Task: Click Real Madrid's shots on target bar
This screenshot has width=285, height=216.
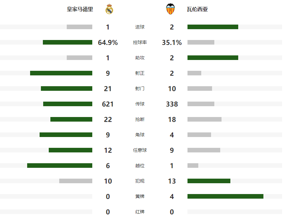Action: tap(61, 73)
